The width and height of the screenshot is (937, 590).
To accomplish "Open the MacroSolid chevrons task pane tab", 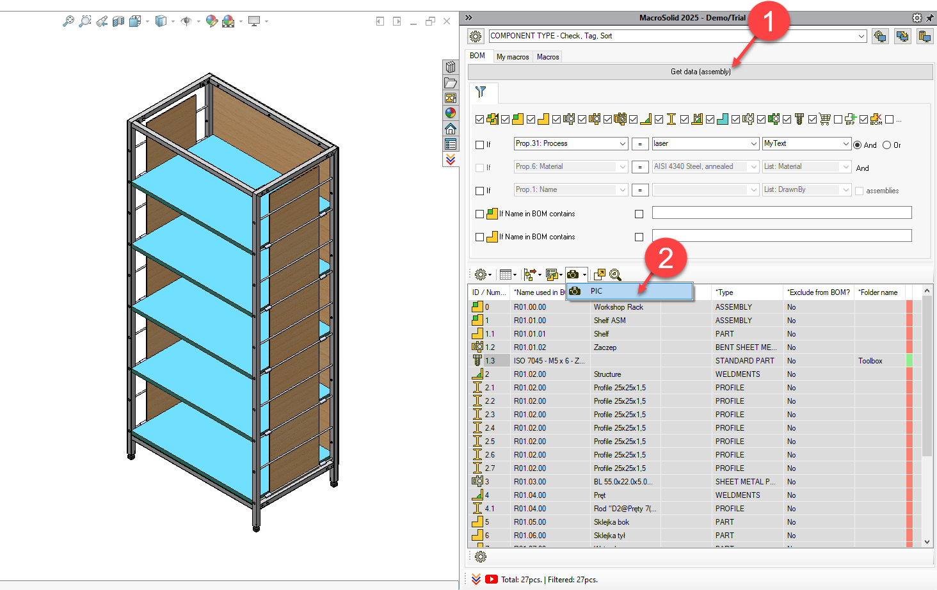I will point(451,159).
